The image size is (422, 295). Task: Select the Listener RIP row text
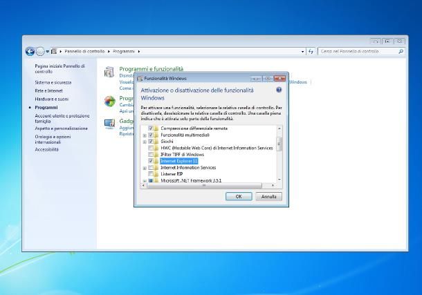point(172,174)
